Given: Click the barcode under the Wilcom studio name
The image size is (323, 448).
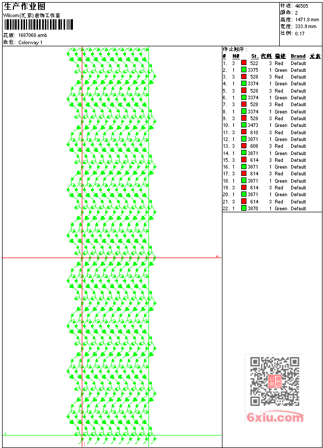Looking at the screenshot, I should 39,25.
